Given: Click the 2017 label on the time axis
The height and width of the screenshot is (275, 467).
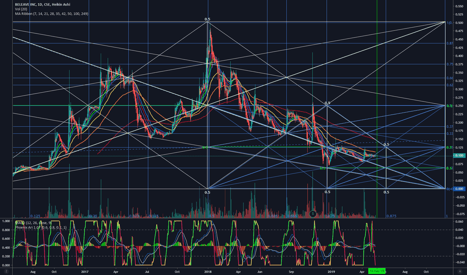Looking at the screenshot, I should click(85, 271).
